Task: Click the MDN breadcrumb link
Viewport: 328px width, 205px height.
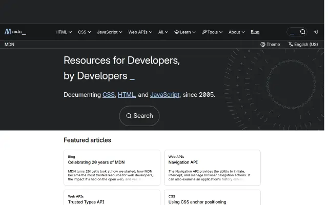Action: (9, 45)
